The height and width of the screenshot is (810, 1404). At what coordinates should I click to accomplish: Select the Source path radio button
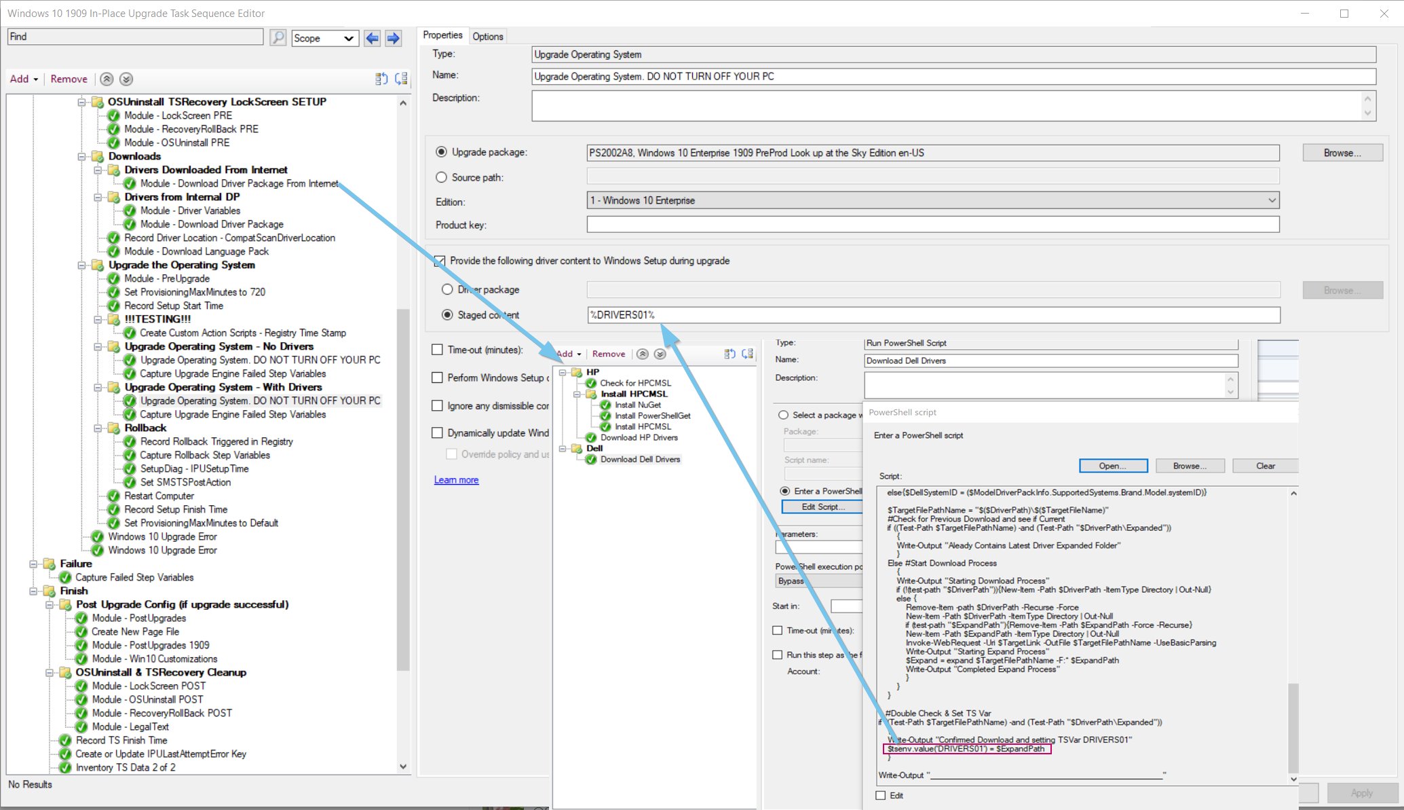(x=441, y=177)
